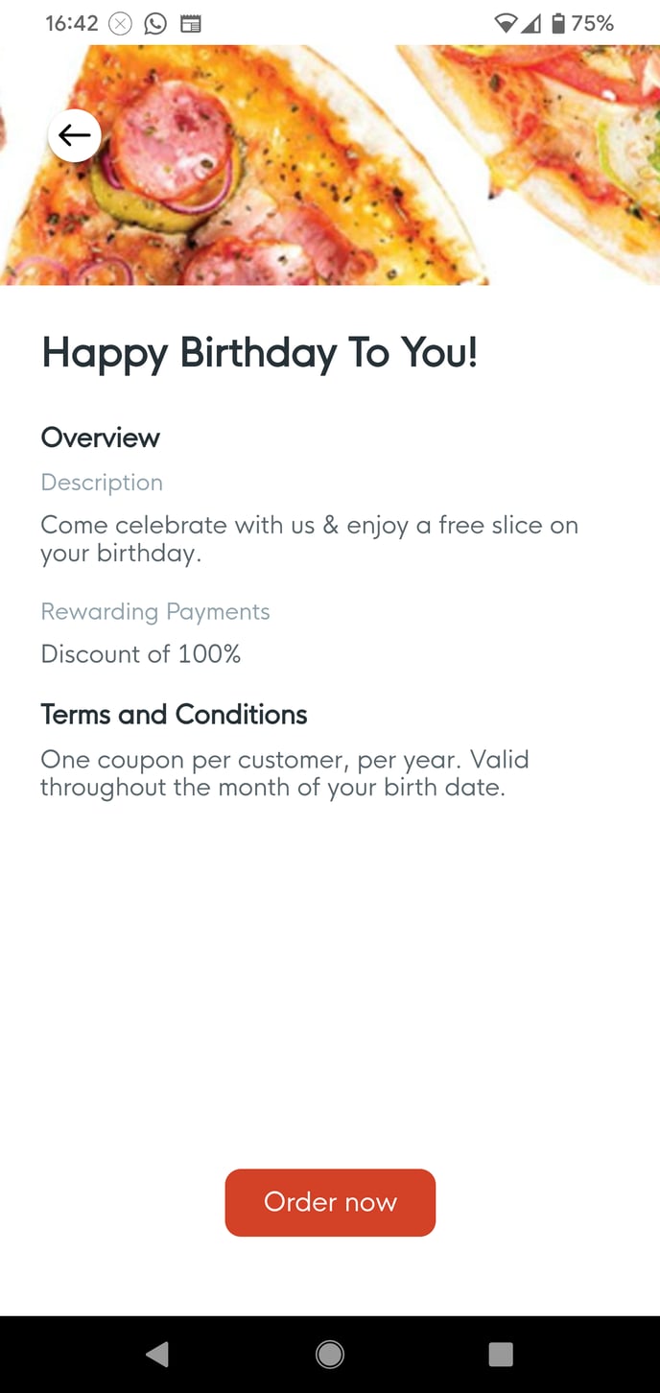Tap the 16:42 clock in status bar
Screen dimensions: 660x1393
(x=72, y=24)
